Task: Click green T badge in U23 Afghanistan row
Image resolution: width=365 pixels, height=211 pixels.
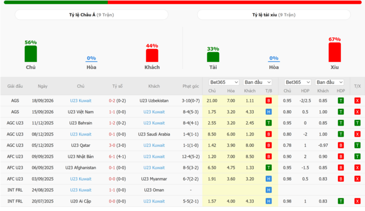Action: [x=268, y=168]
